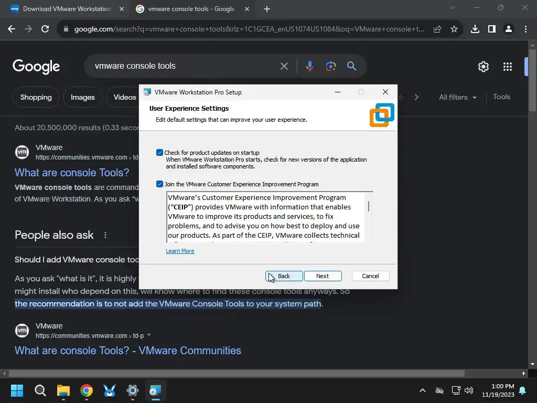The image size is (537, 403).
Task: Click the Google search input field
Action: pos(185,66)
